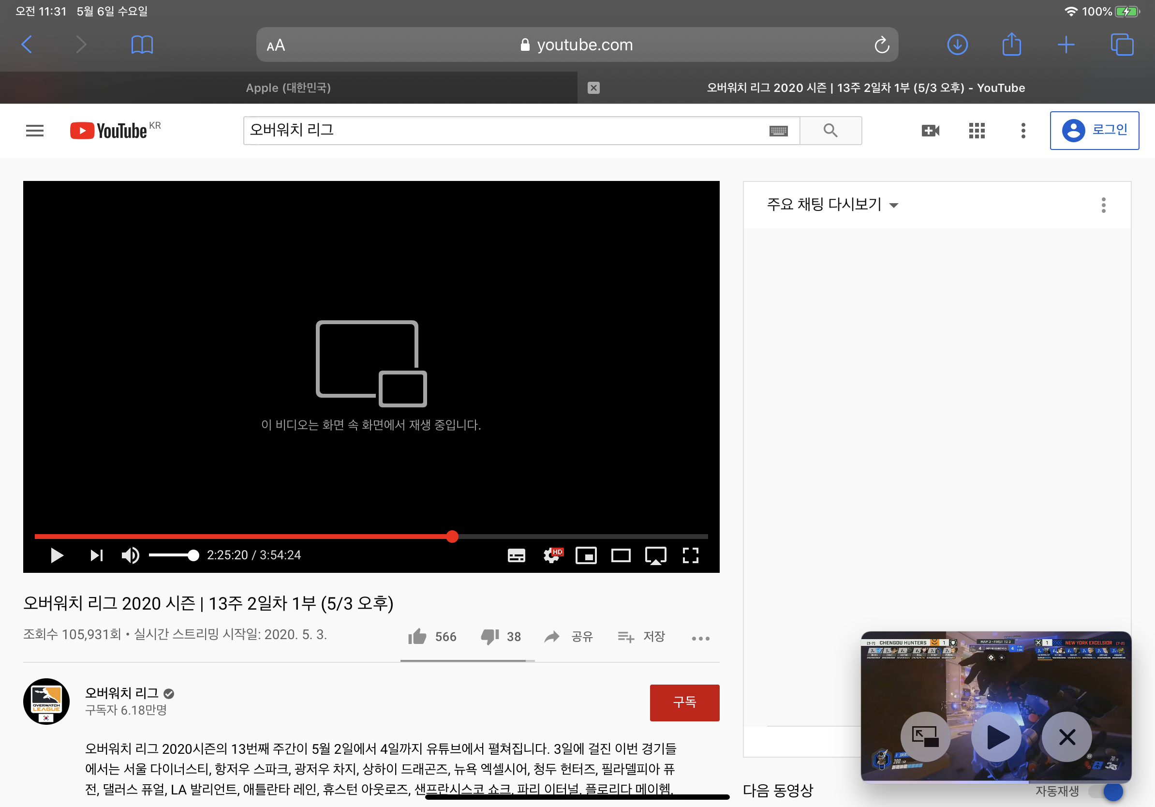This screenshot has height=807, width=1155.
Task: Open the AA reader view menu
Action: point(276,45)
